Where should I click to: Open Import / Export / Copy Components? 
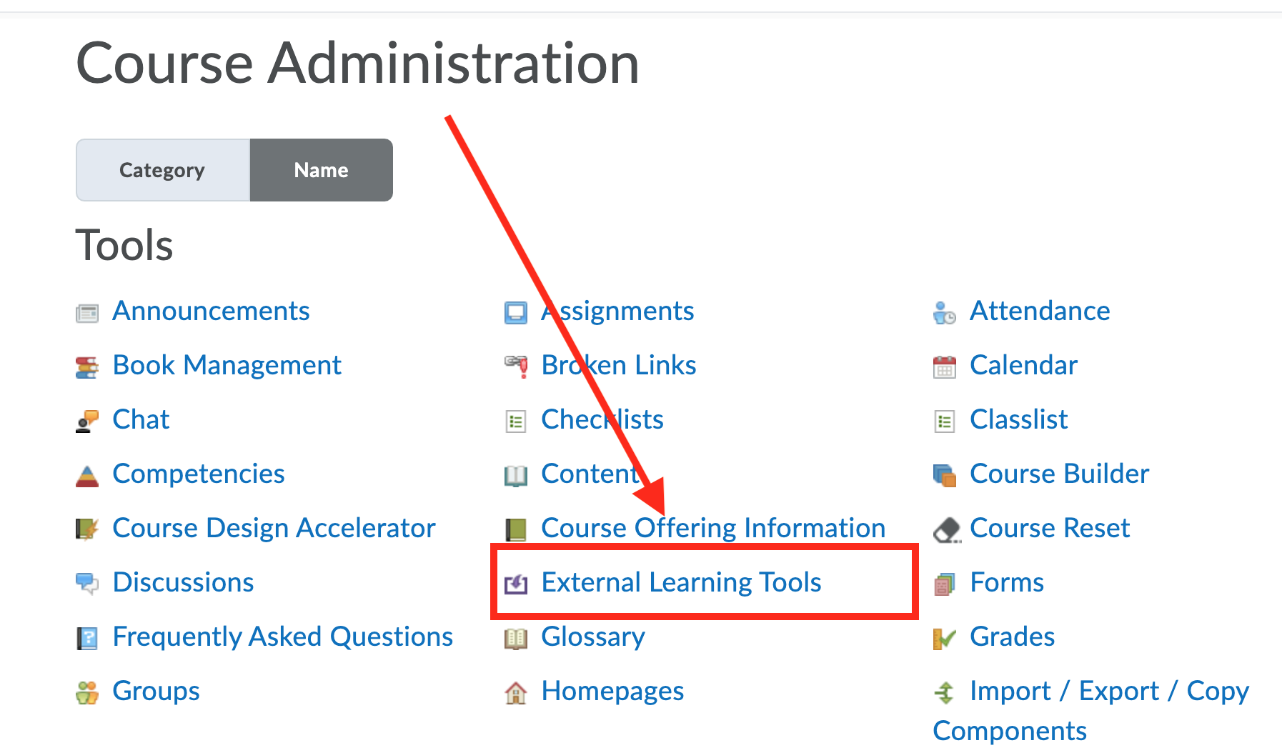(1108, 692)
